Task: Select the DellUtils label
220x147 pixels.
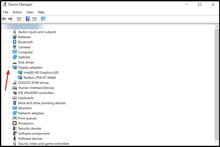Action: click(24, 57)
